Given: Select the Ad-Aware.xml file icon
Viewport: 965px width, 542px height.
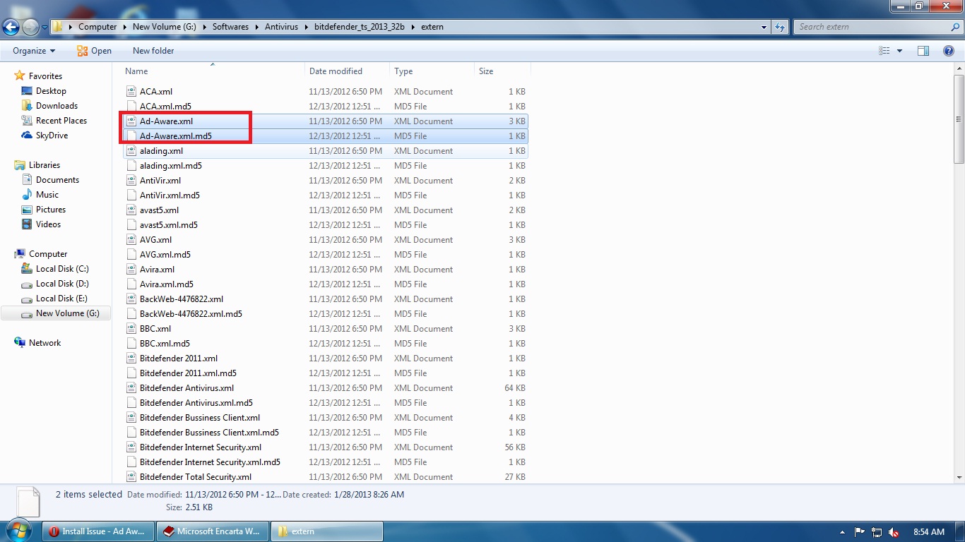Looking at the screenshot, I should (131, 121).
